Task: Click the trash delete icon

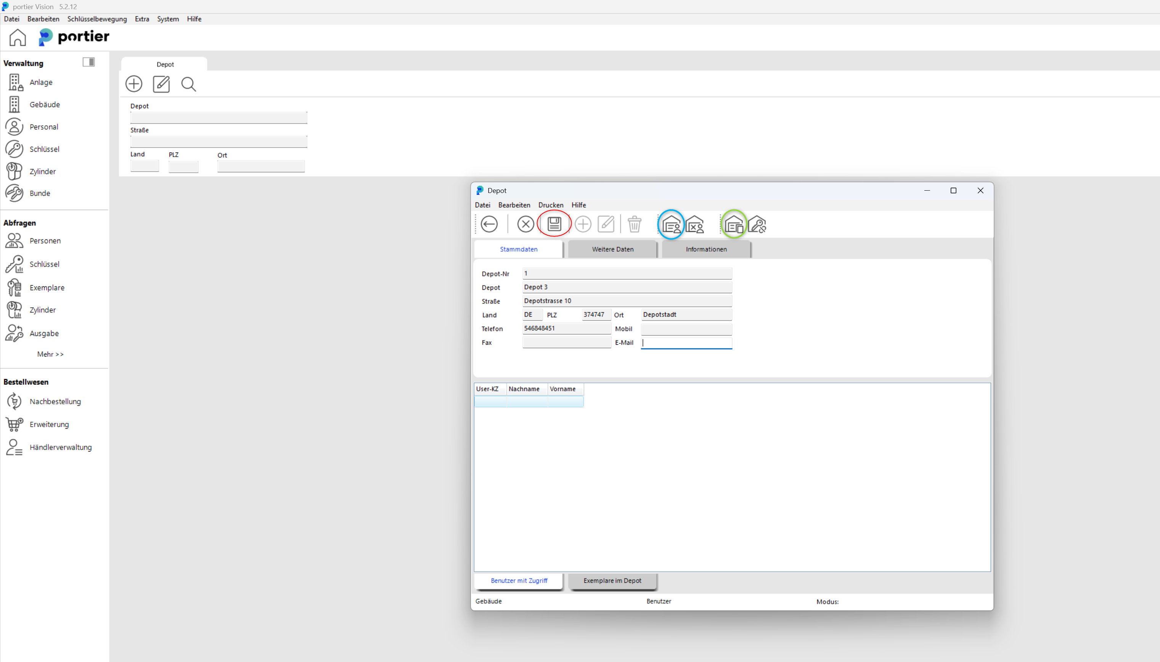Action: tap(634, 224)
